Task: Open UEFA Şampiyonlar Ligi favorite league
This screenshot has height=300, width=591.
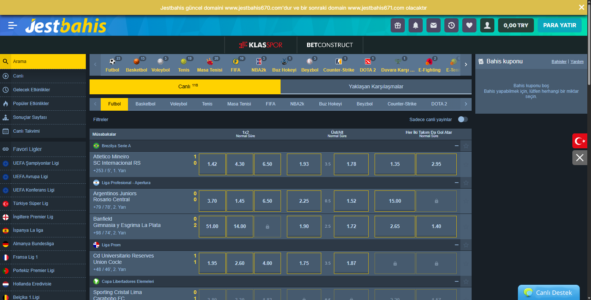Action: 43,163
